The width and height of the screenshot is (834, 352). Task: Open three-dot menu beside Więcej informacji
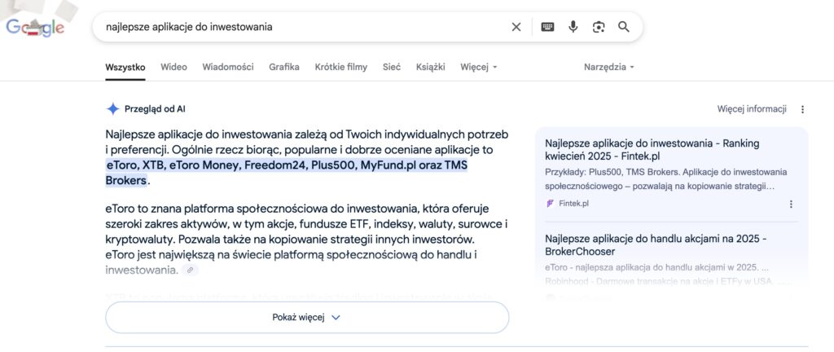pos(802,109)
